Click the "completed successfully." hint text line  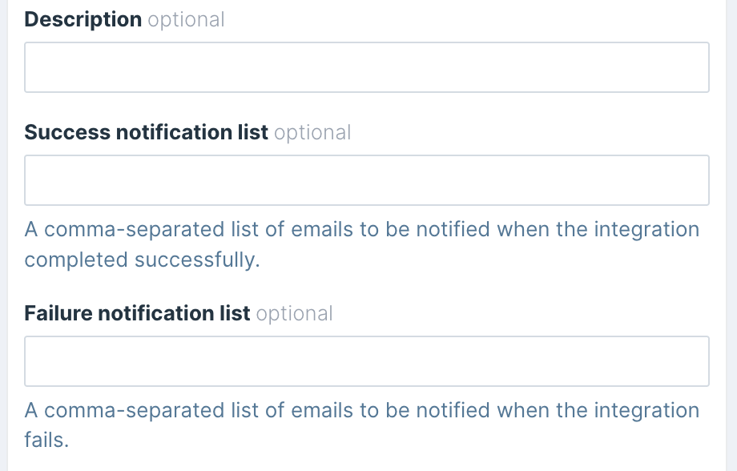coord(143,260)
